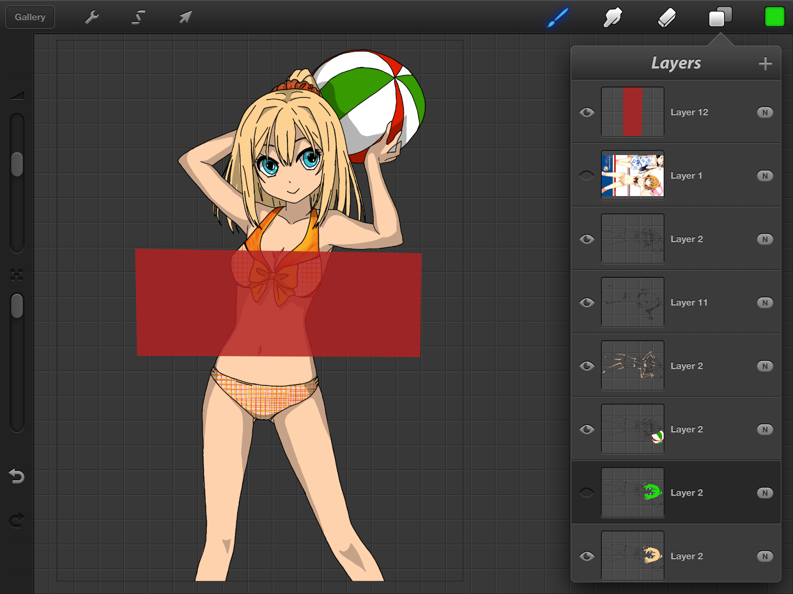
Task: Redo the last undone action
Action: point(17,520)
